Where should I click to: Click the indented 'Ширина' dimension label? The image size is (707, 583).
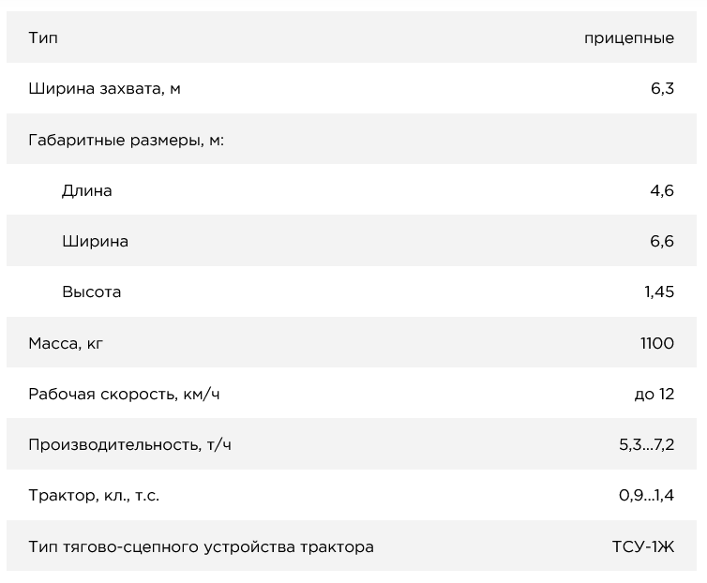coord(95,241)
